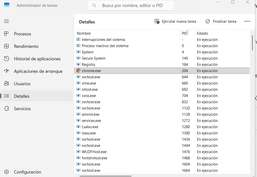Toggle the hamburger navigation menu
The width and height of the screenshot is (257, 177).
[6, 21]
